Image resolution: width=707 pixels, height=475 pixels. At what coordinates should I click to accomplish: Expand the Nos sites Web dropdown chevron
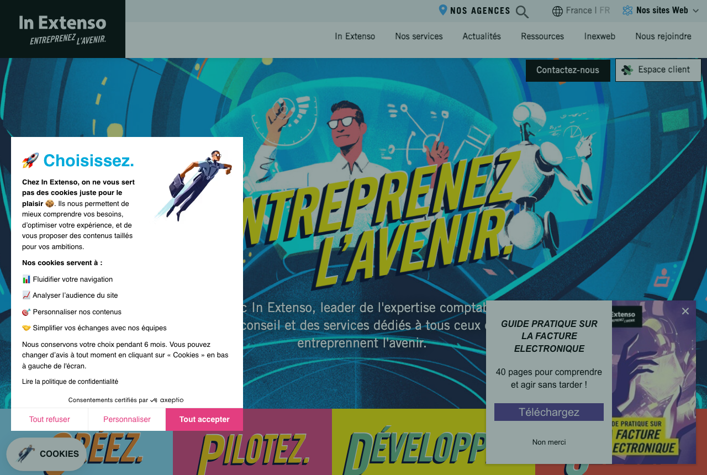pos(695,10)
